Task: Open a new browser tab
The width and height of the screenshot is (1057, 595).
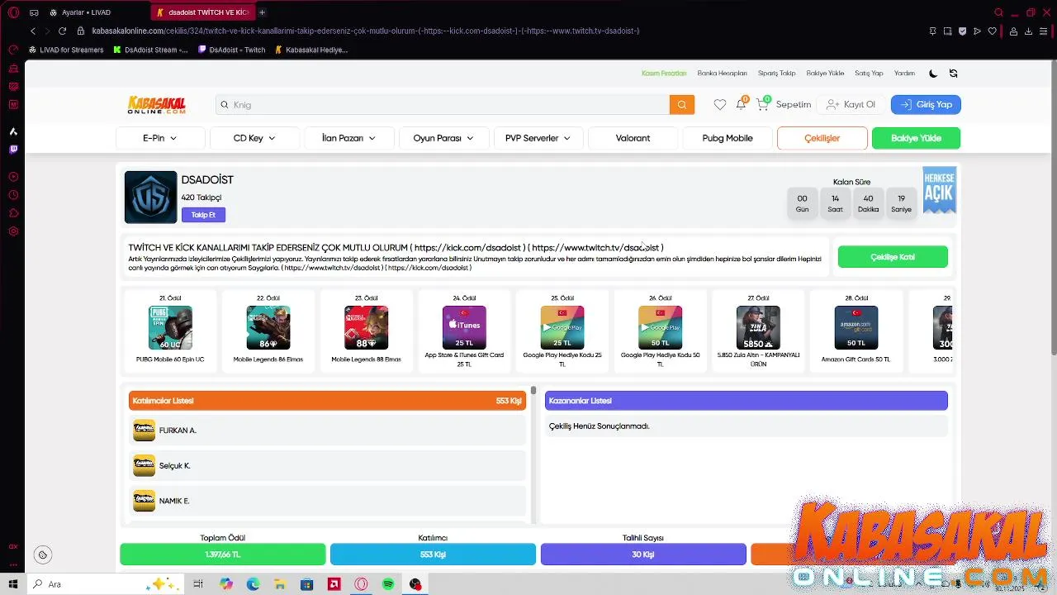Action: click(262, 12)
